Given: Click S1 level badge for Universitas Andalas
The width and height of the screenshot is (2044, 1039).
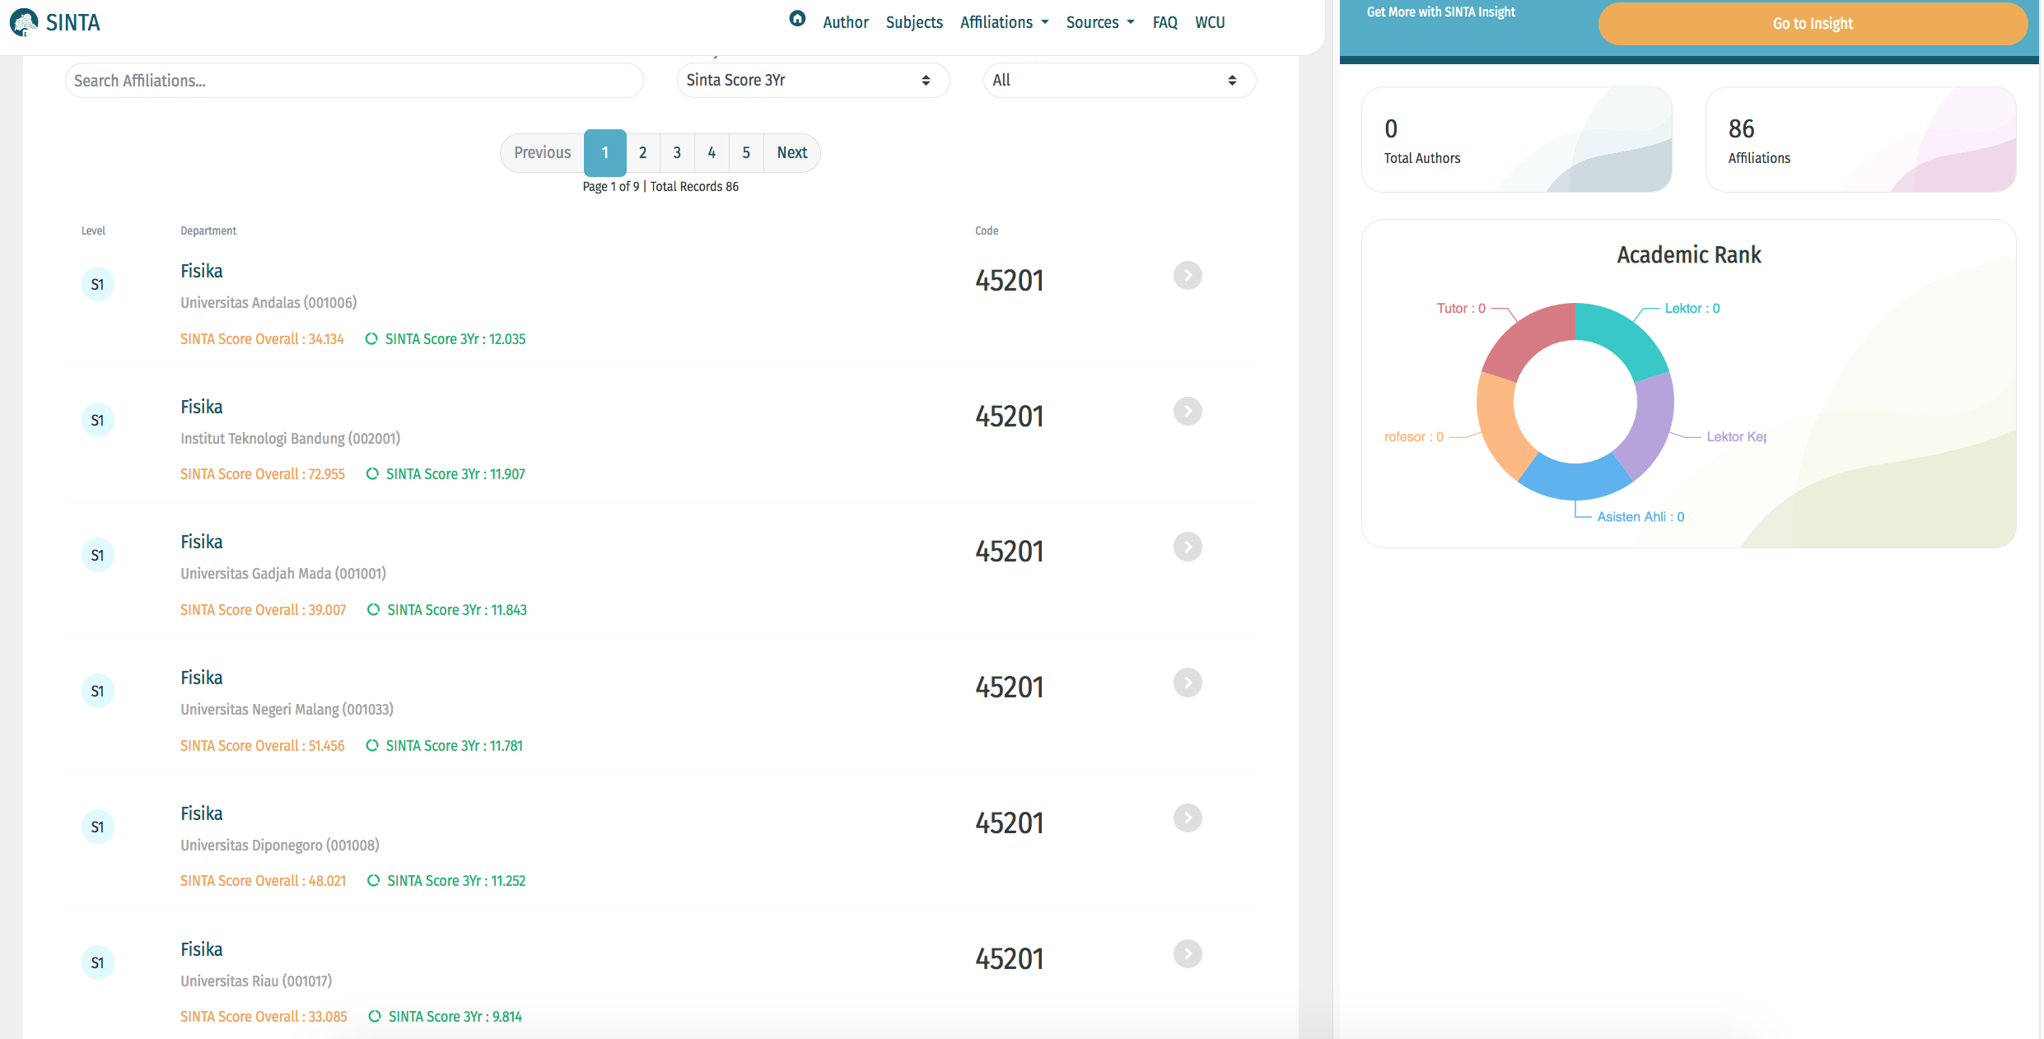Looking at the screenshot, I should tap(97, 285).
